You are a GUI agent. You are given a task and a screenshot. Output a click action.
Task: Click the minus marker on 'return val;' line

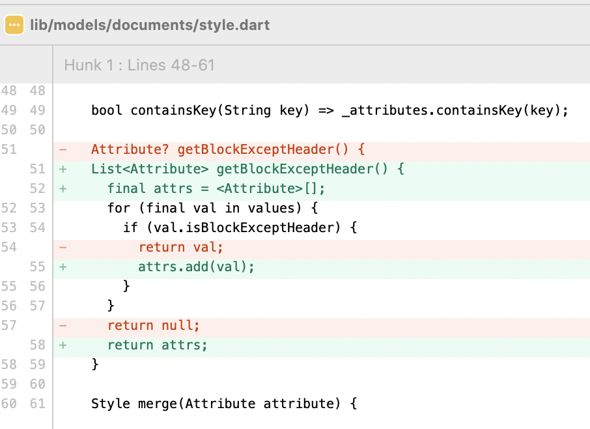pos(64,247)
